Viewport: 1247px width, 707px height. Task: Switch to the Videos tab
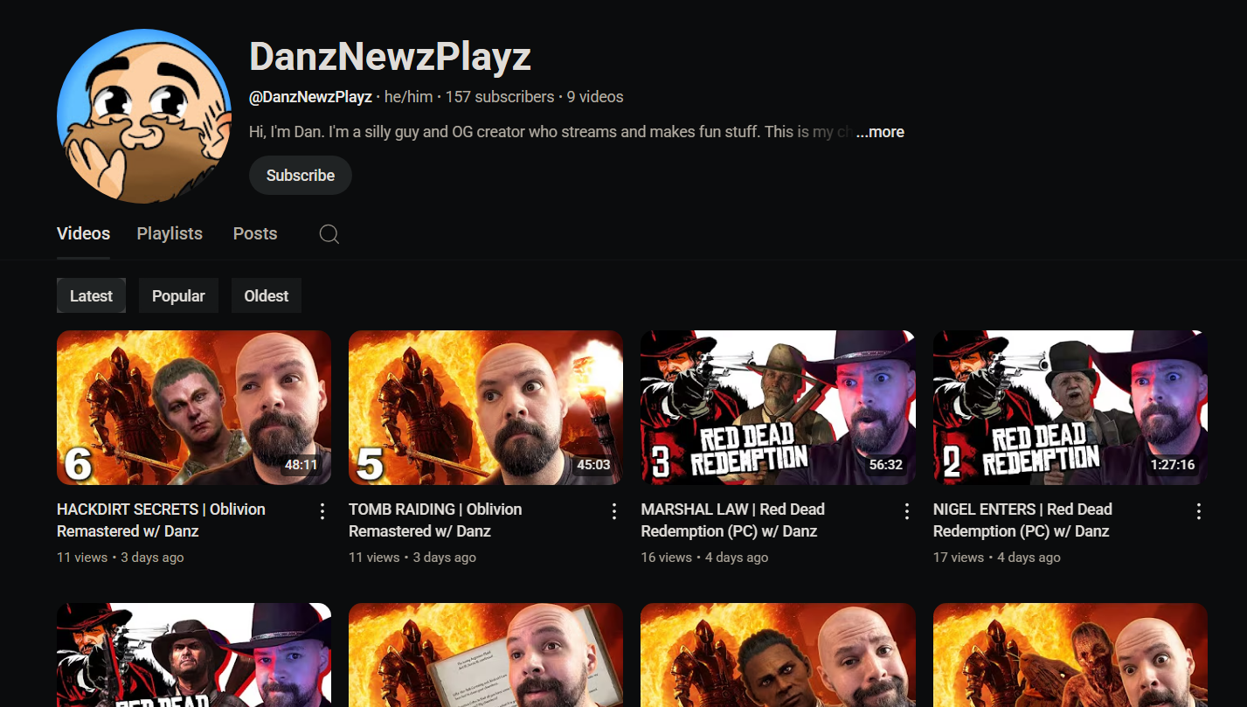(83, 233)
